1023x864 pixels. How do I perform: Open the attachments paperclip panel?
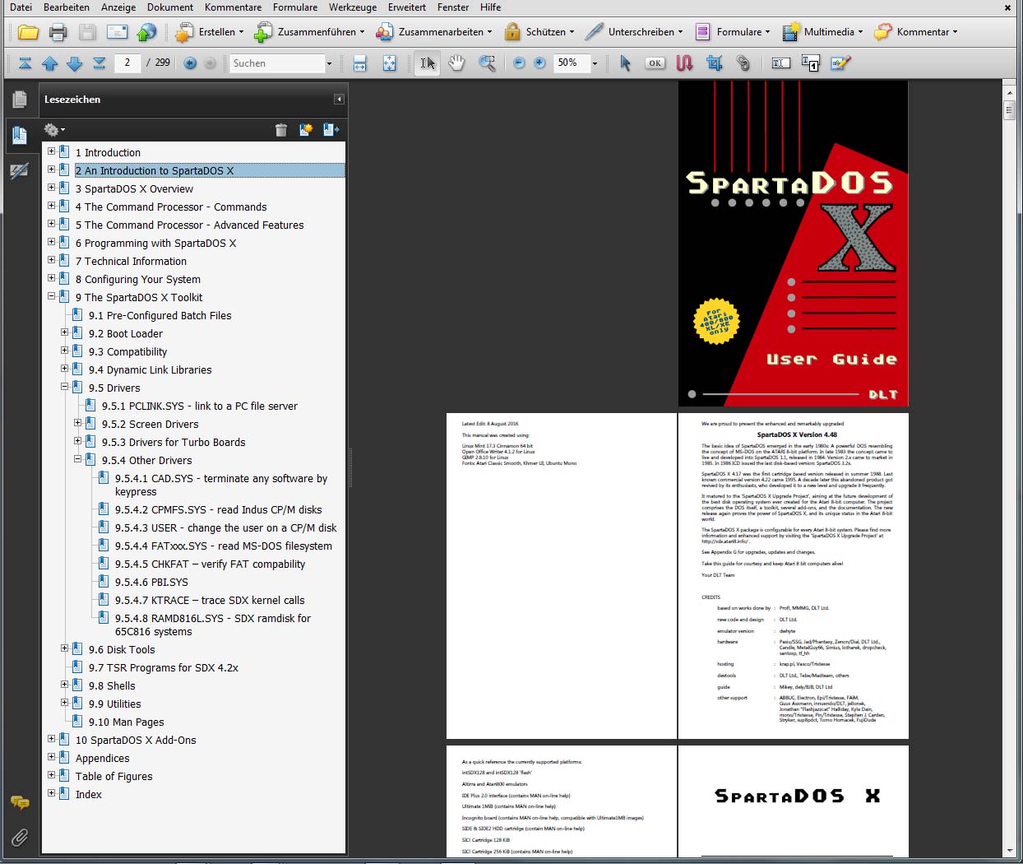tap(20, 838)
